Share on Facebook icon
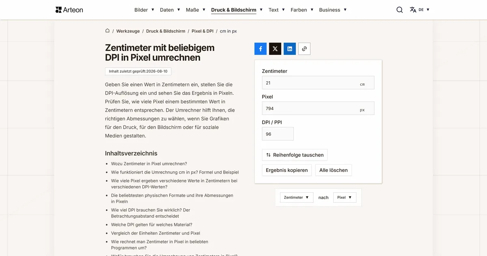 (x=261, y=49)
